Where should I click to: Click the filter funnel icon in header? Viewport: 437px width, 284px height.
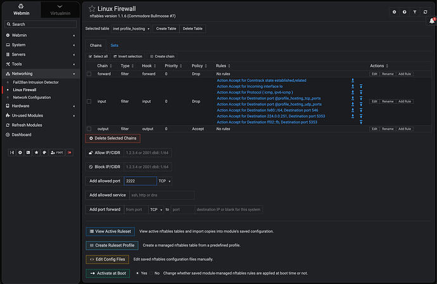point(415,12)
